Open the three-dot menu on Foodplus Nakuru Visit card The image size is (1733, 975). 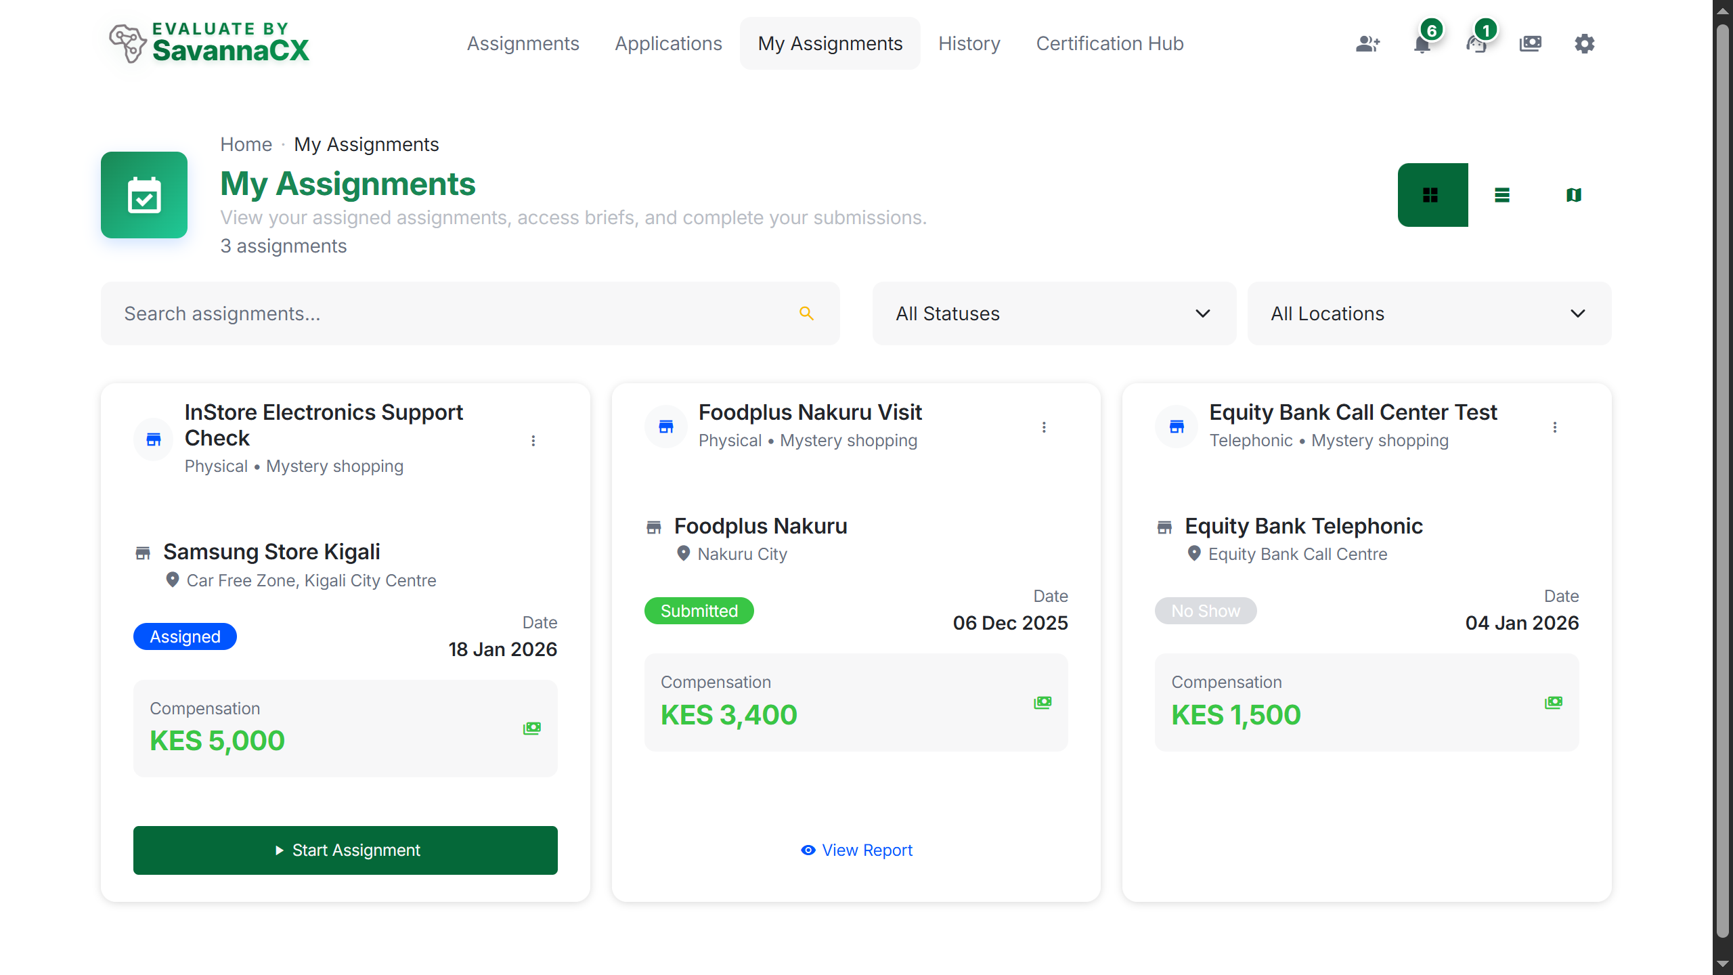tap(1045, 427)
